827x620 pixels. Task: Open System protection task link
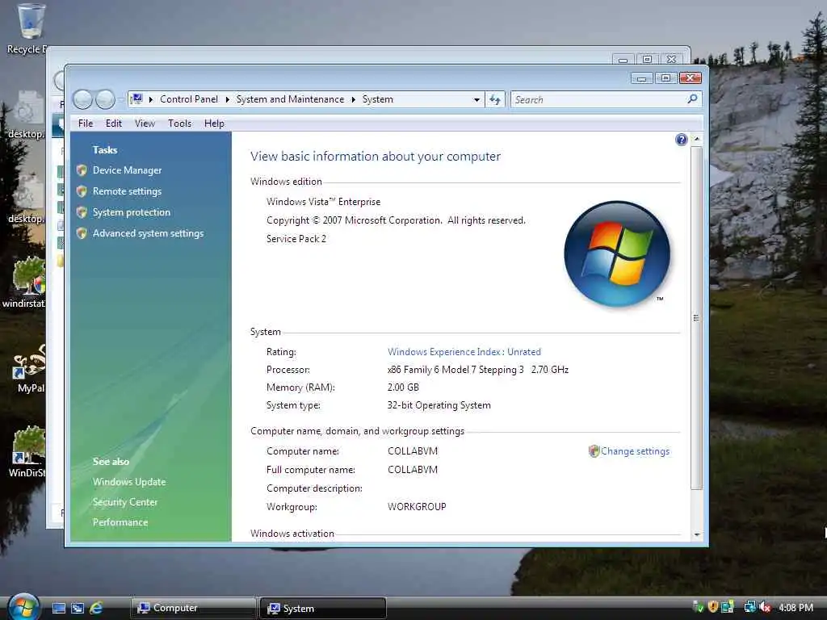point(132,212)
